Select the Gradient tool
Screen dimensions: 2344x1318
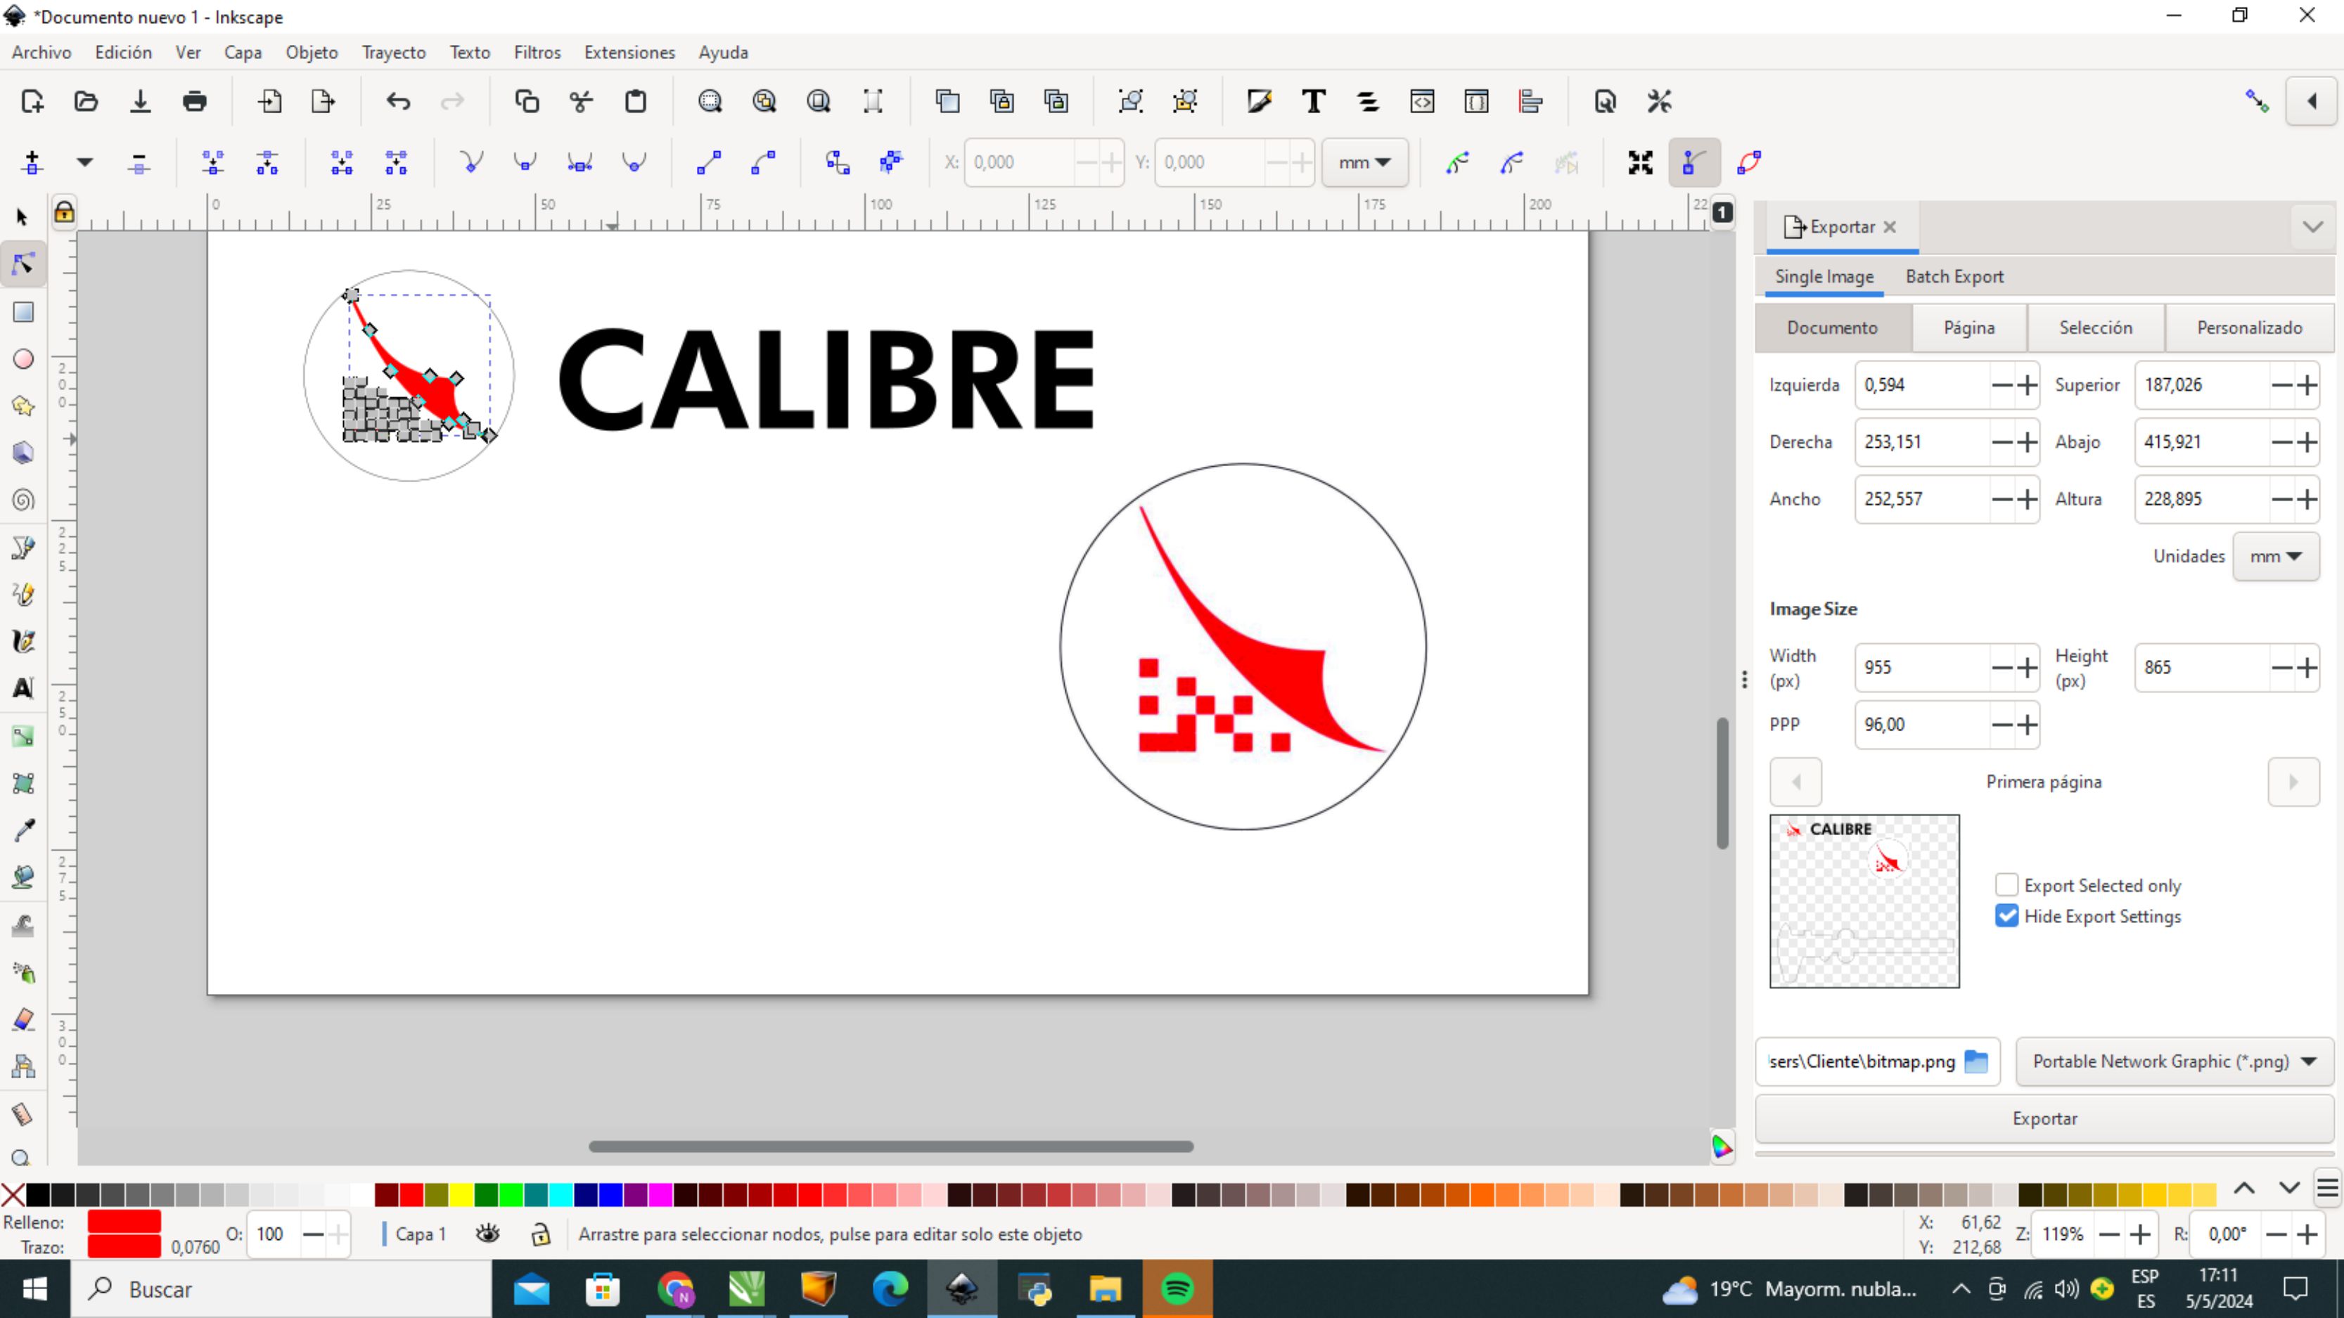23,737
